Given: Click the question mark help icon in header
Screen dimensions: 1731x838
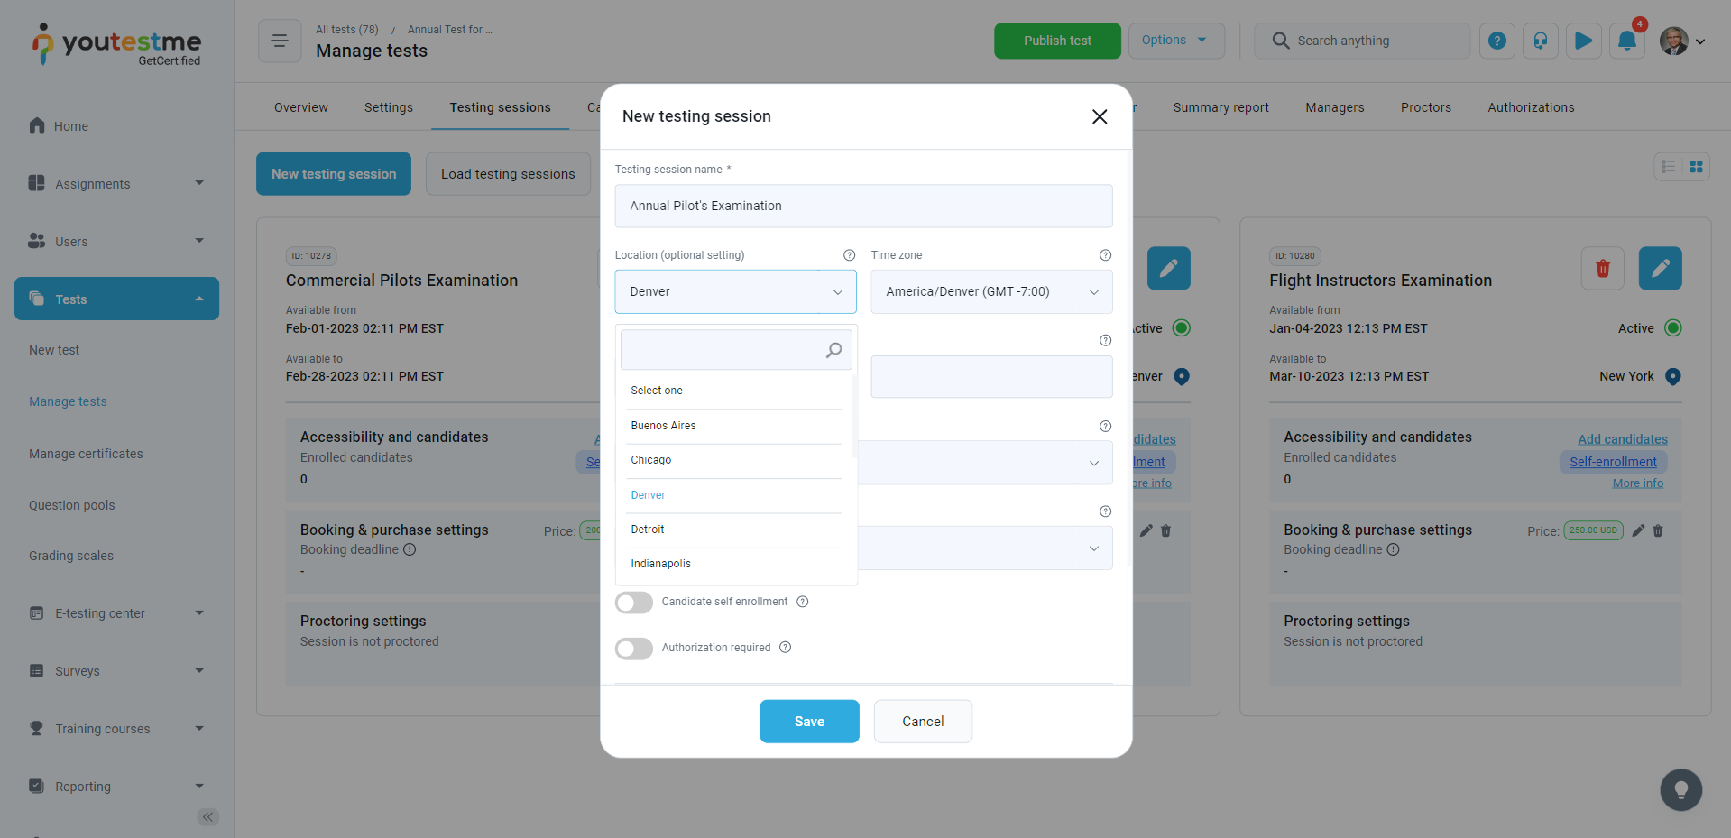Looking at the screenshot, I should coord(1497,41).
